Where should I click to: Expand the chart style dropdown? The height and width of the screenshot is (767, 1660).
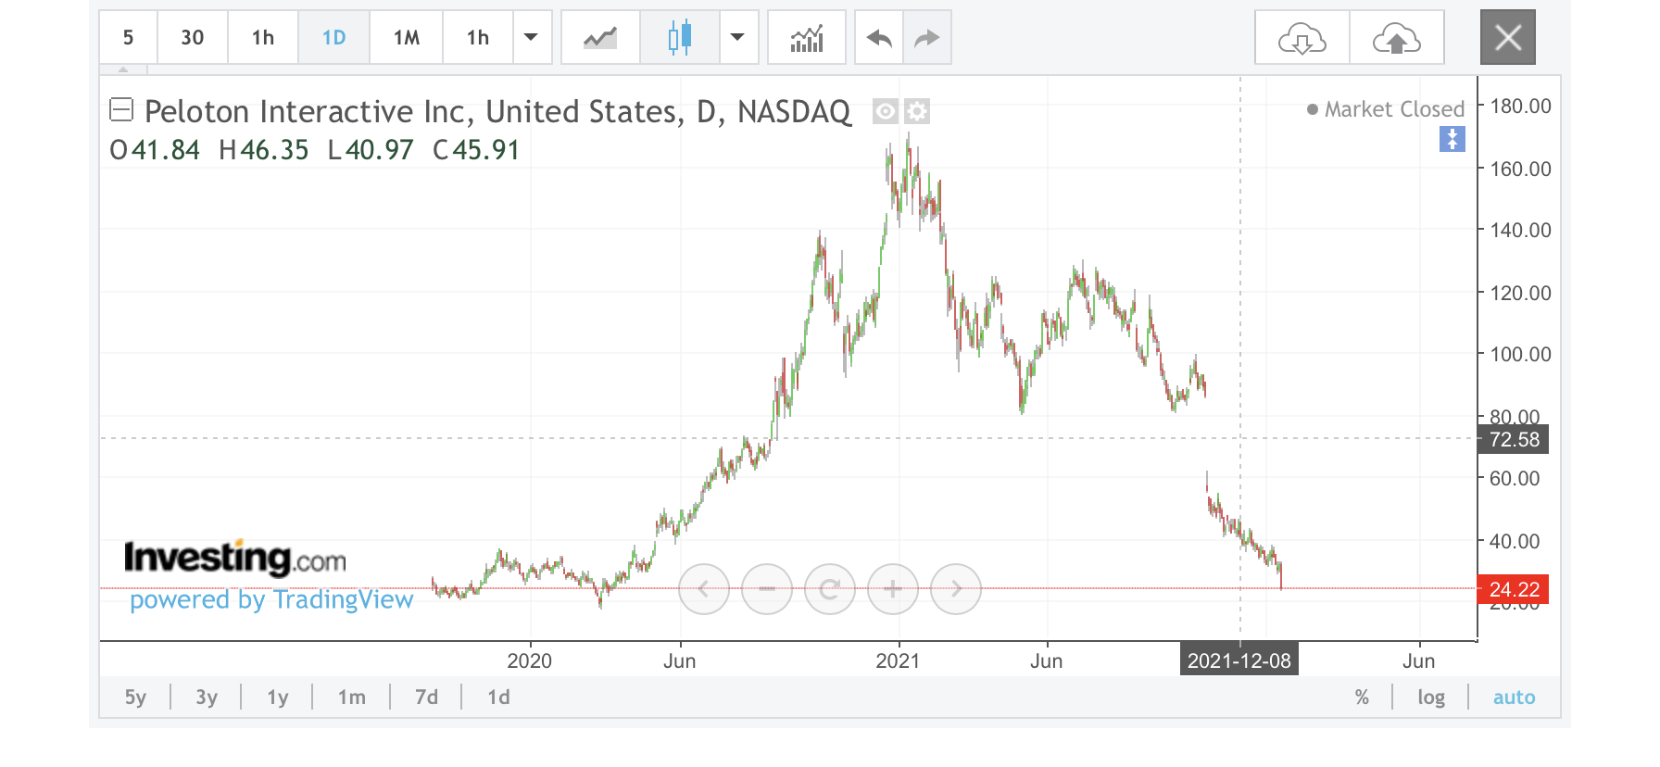point(738,38)
